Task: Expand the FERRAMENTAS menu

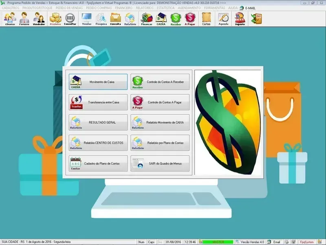Action: pos(215,8)
